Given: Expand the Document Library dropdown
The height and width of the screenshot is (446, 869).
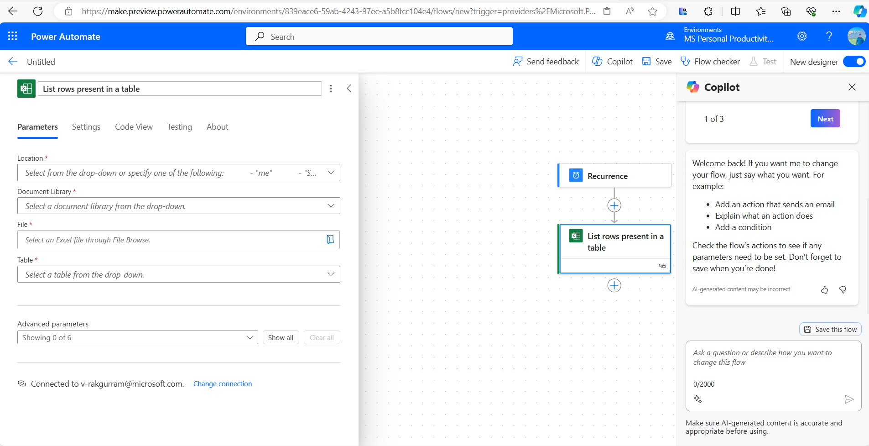Looking at the screenshot, I should (x=331, y=206).
